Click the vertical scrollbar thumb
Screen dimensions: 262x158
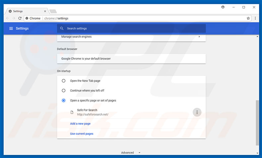pos(257,123)
